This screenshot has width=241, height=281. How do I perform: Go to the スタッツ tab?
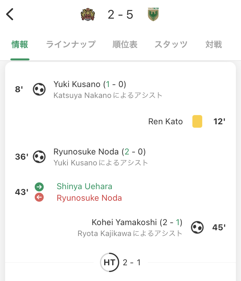click(x=171, y=44)
